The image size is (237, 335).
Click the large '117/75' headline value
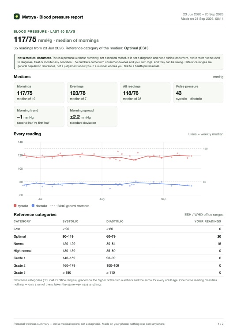pyautogui.click(x=25, y=40)
